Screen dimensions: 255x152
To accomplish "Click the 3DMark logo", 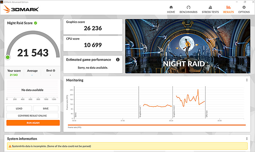I will point(21,10).
